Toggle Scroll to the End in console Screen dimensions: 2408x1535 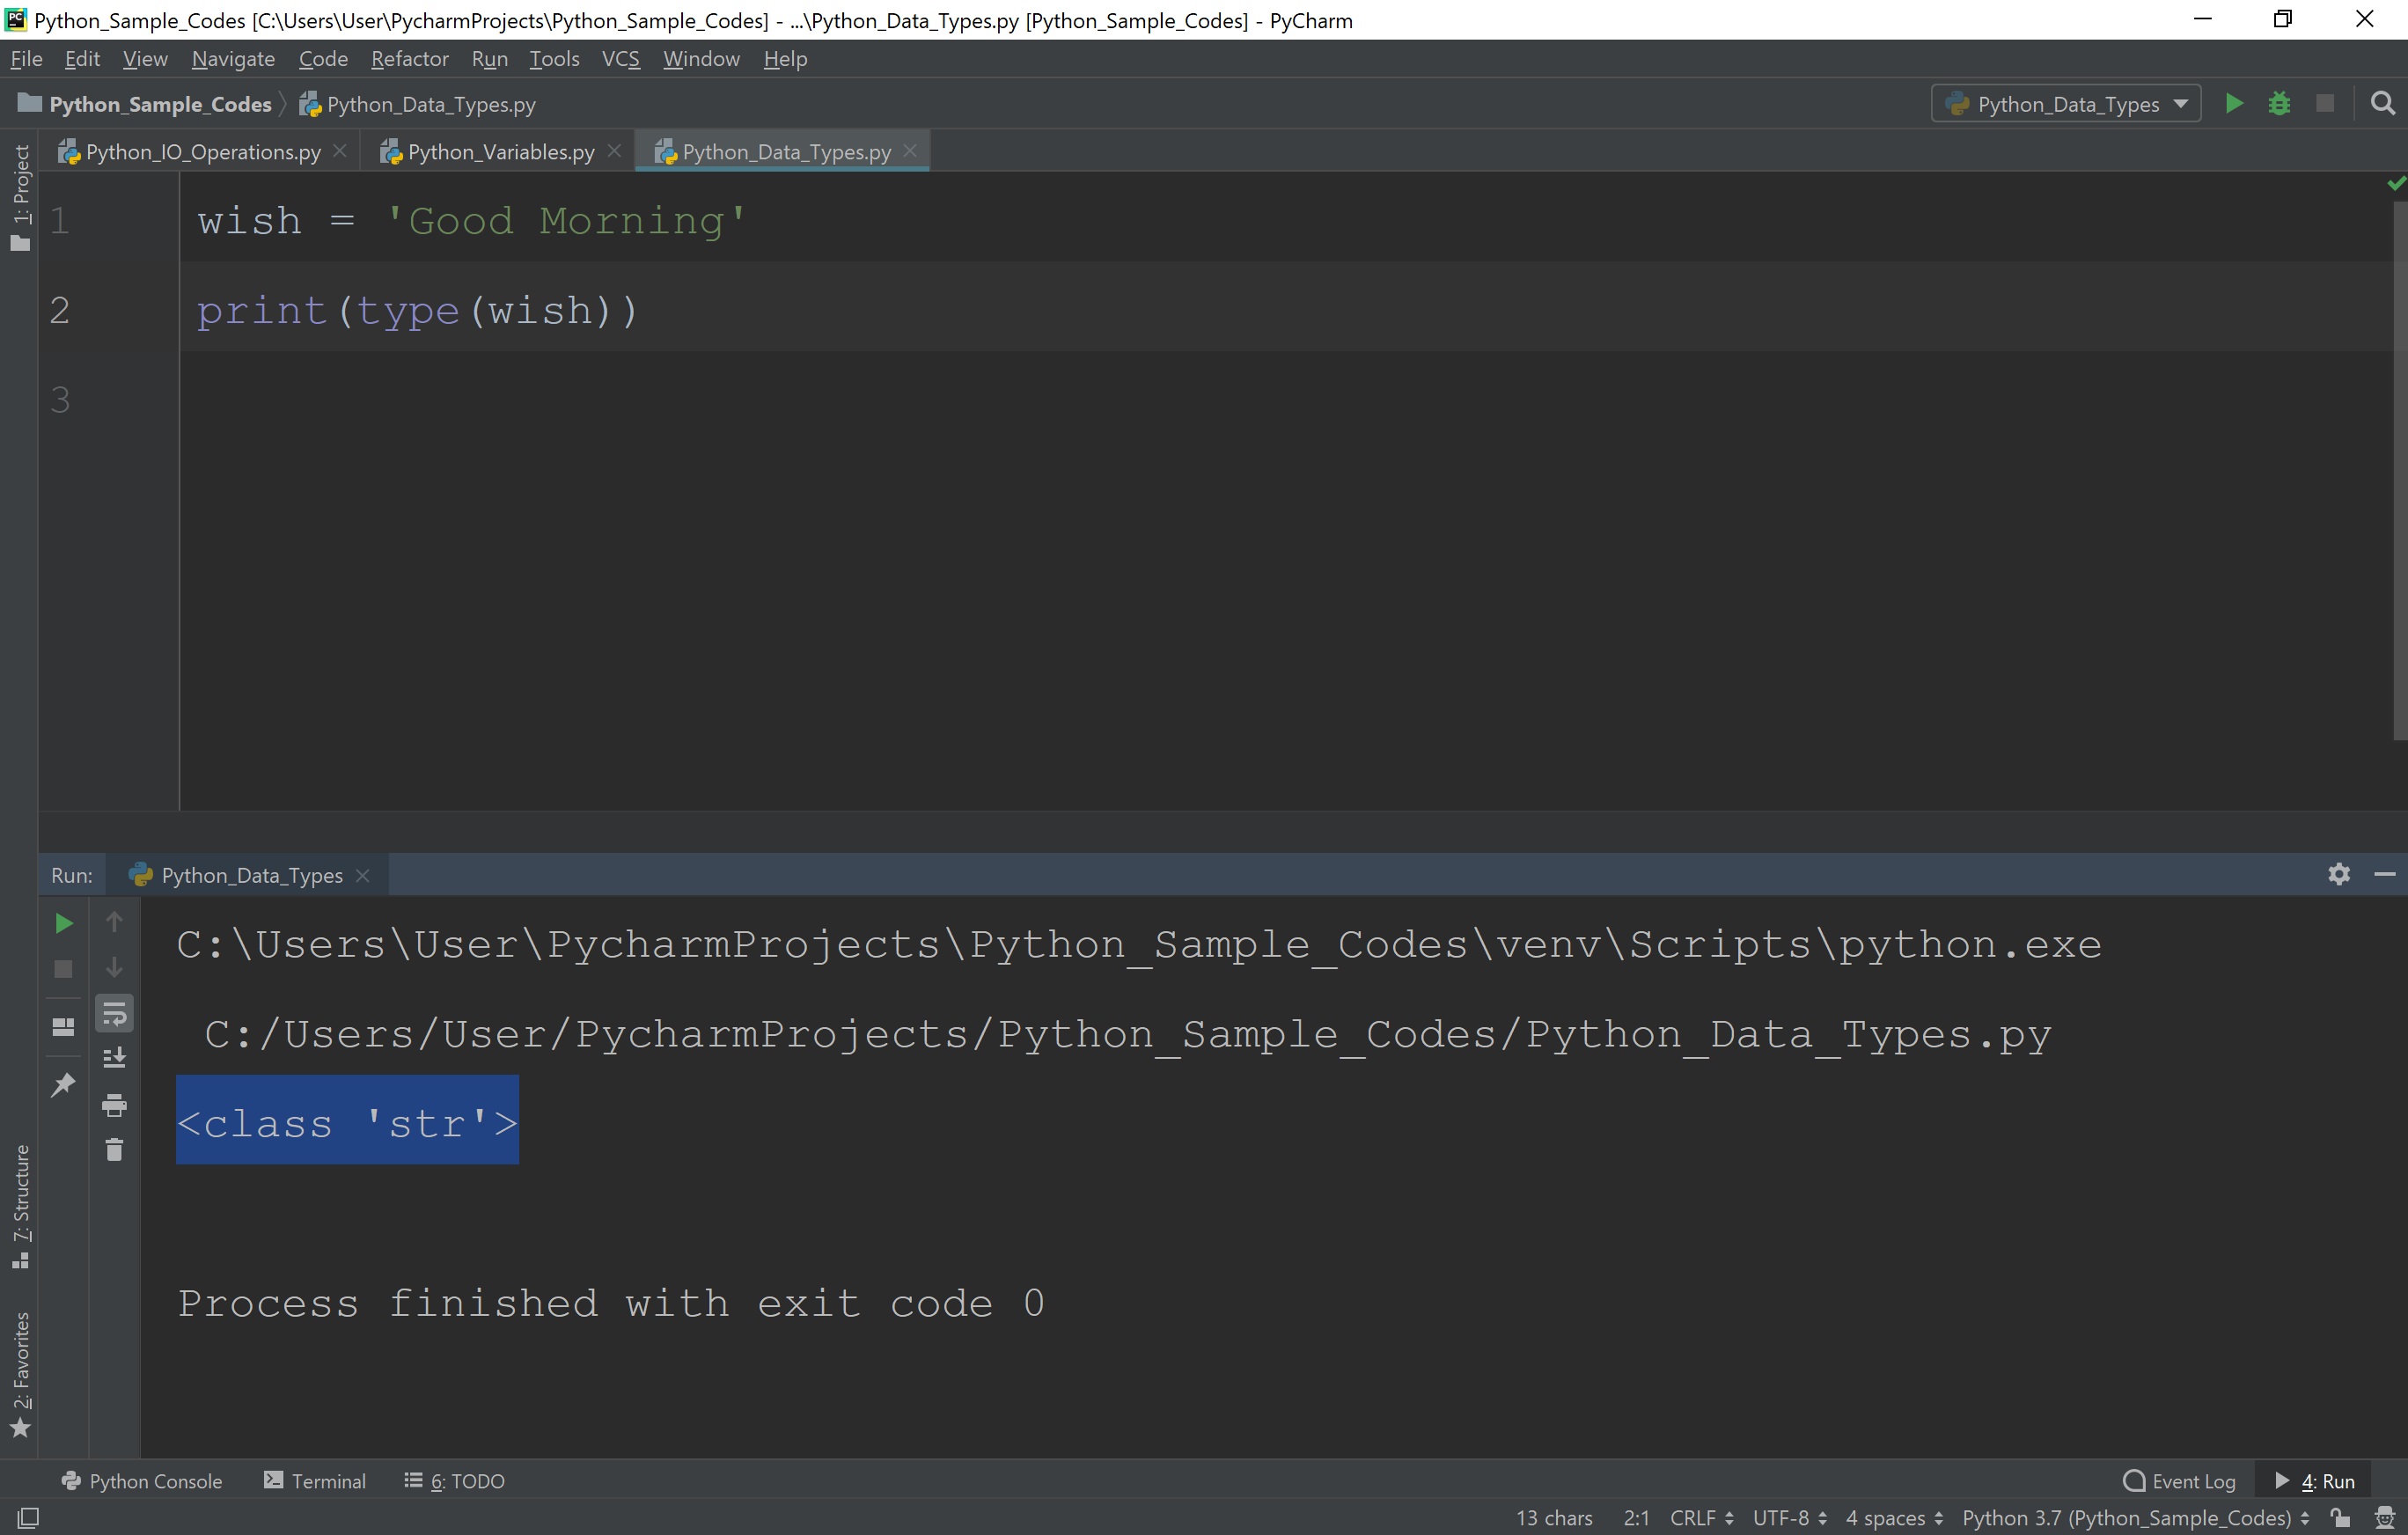coord(115,1056)
